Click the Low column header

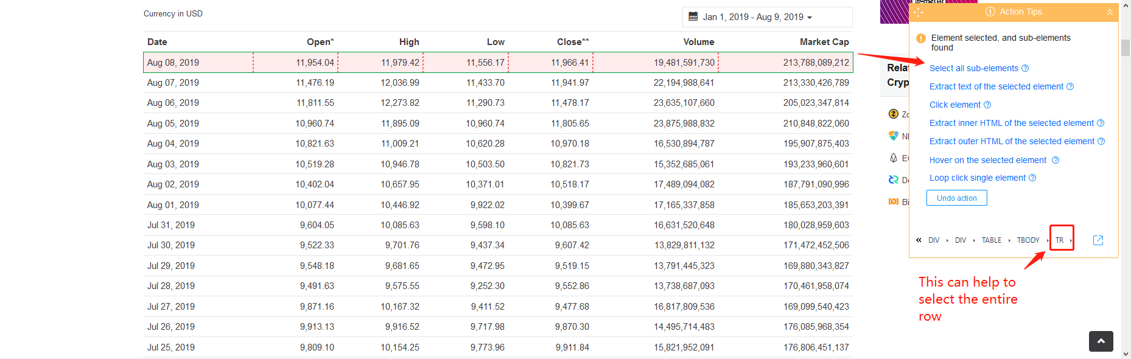[495, 42]
